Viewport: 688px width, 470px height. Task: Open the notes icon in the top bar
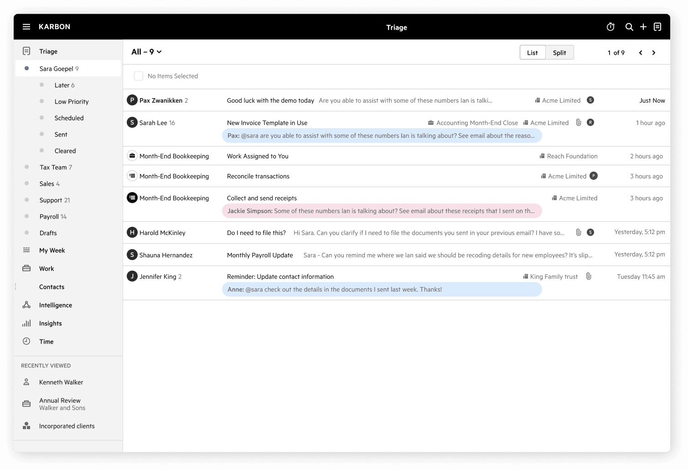click(x=657, y=27)
